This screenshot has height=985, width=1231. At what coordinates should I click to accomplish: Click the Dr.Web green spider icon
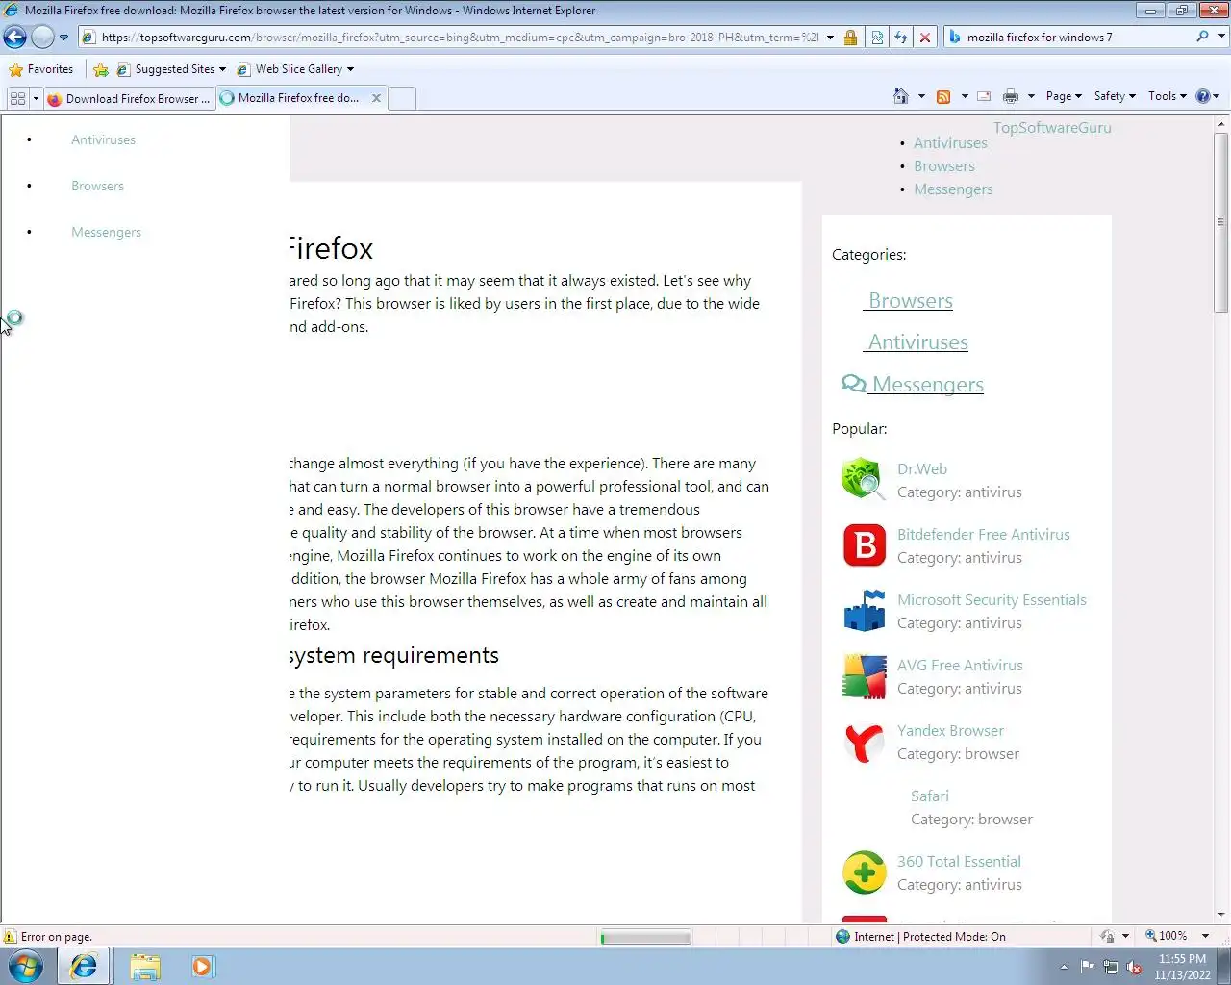click(864, 479)
